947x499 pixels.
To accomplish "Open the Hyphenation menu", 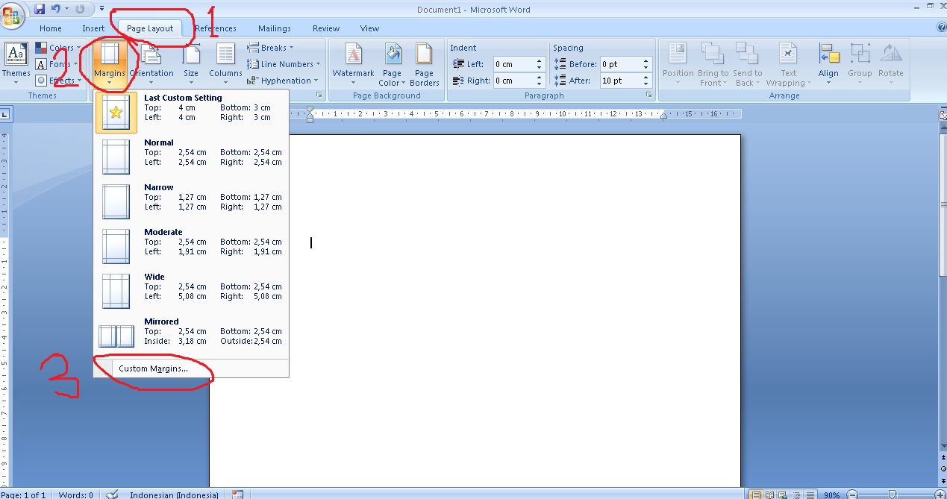I will (x=284, y=81).
